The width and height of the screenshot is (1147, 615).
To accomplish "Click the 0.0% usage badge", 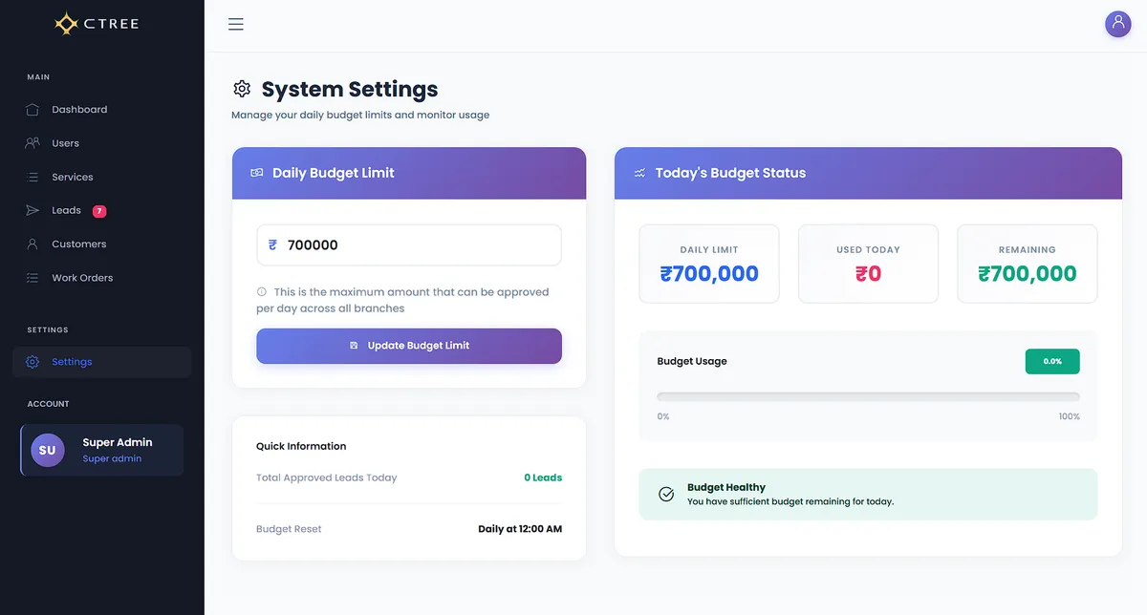I will [1052, 361].
